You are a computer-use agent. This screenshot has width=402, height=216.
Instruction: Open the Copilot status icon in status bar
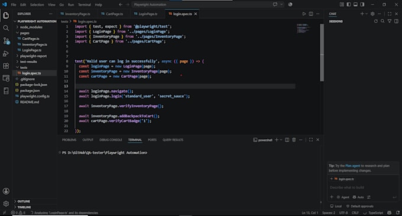(x=390, y=212)
